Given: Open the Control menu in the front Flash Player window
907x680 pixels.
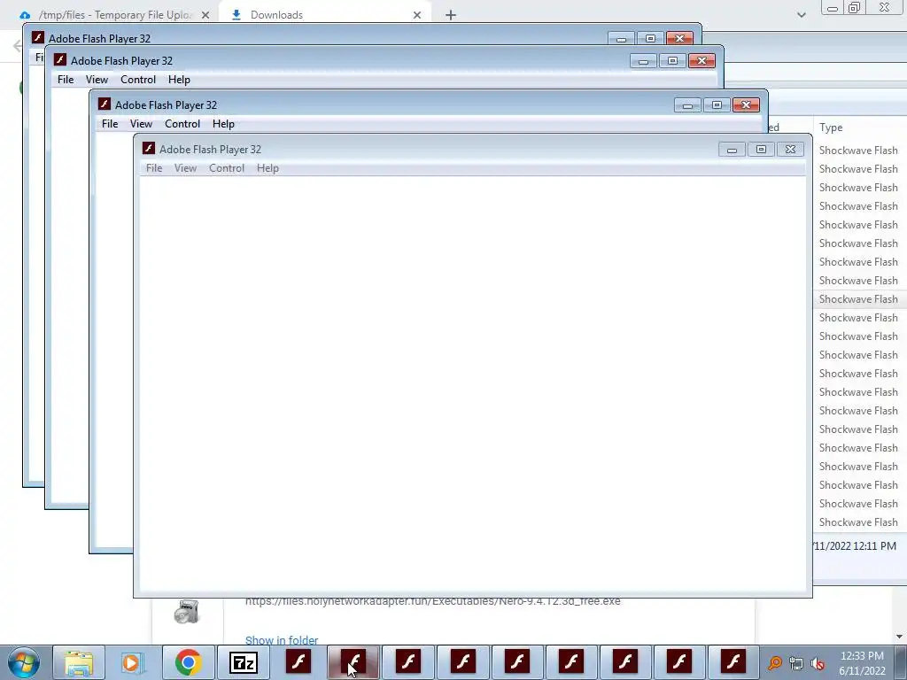Looking at the screenshot, I should click(x=227, y=167).
